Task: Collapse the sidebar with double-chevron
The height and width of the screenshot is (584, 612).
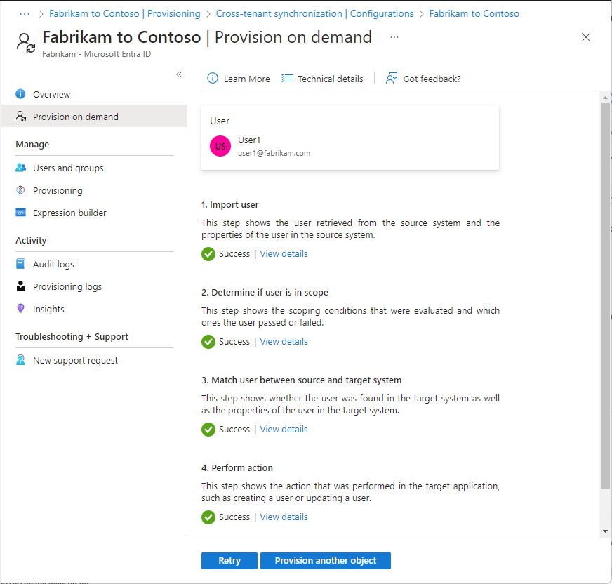Action: (x=179, y=74)
